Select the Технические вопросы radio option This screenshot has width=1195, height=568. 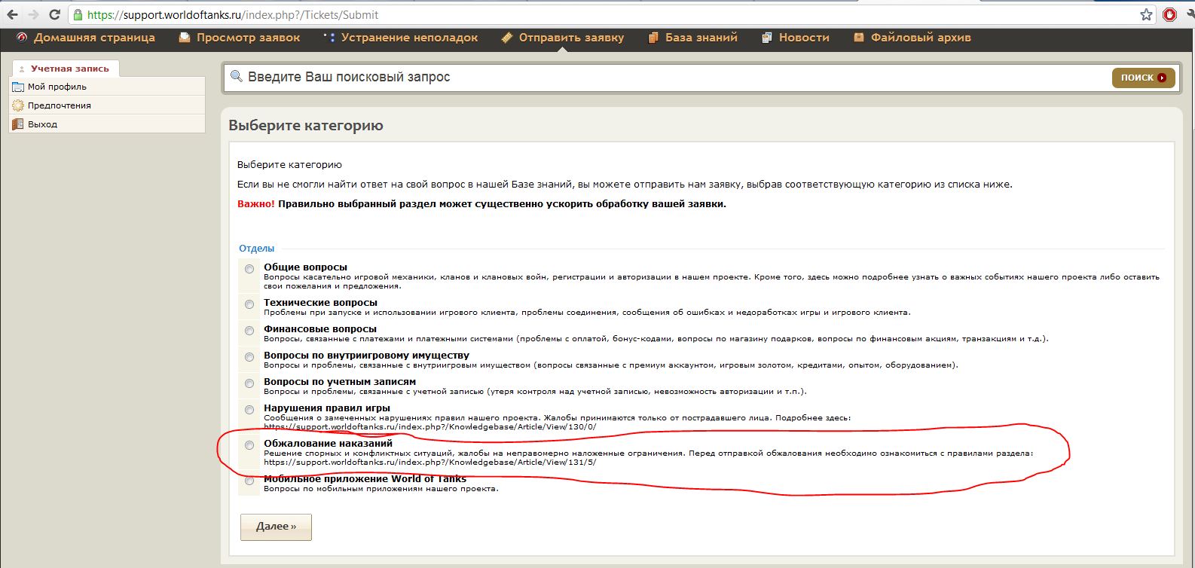pyautogui.click(x=249, y=304)
